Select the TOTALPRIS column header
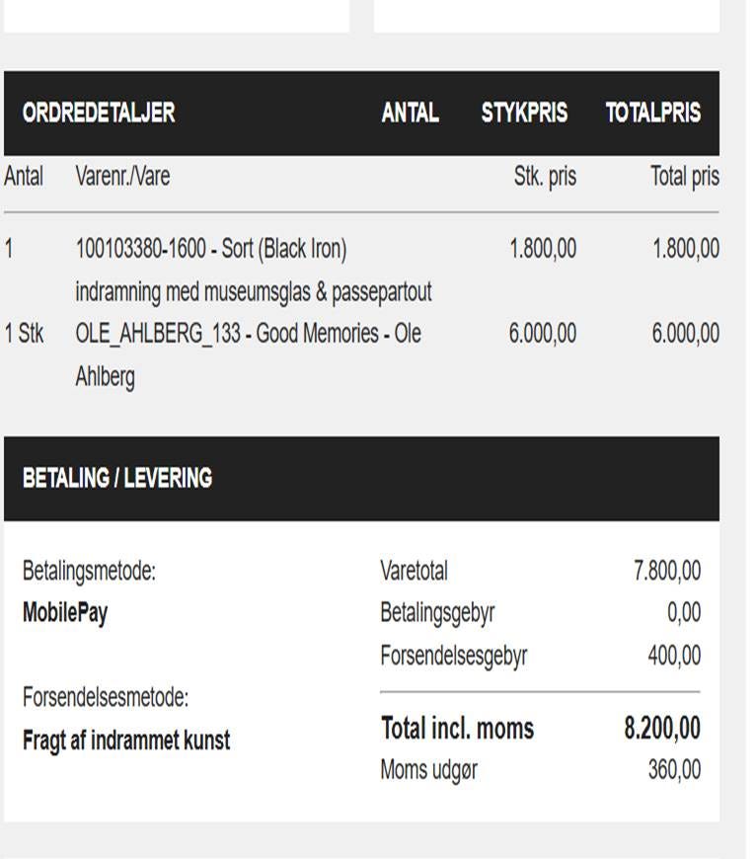Viewport: 756px width, 859px height. [x=652, y=113]
